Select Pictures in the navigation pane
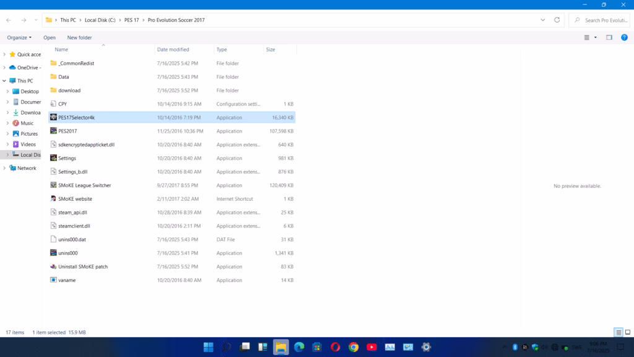The height and width of the screenshot is (357, 634). click(x=28, y=134)
